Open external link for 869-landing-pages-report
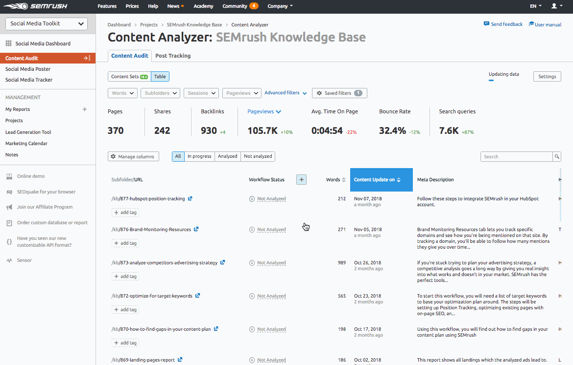Screen dimensions: 573x365 (x=180, y=360)
